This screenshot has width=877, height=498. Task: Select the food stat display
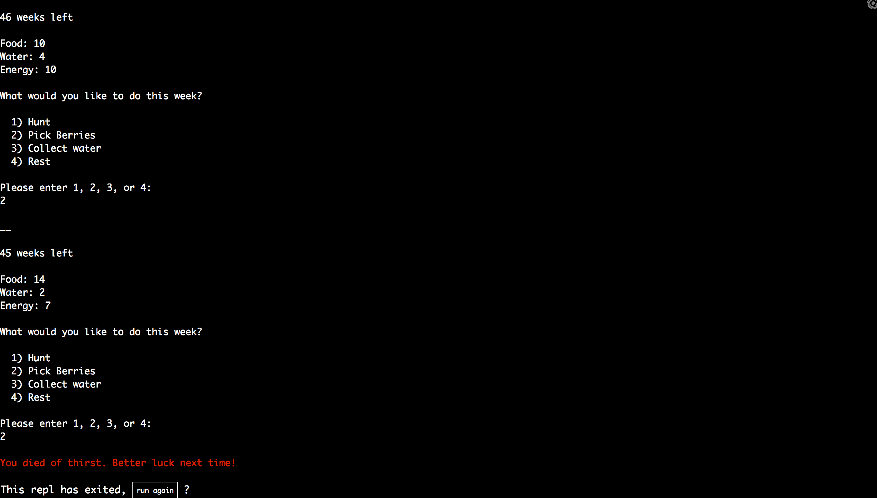coord(22,43)
